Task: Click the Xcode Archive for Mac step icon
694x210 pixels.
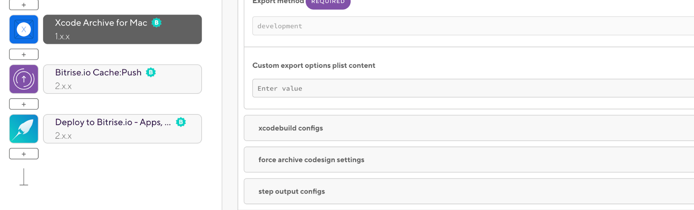Action: [x=24, y=29]
